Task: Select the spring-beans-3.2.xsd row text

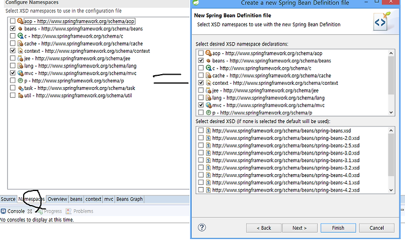Action: tap(286, 168)
